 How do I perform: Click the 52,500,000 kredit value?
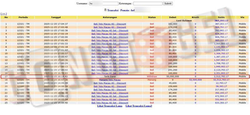(x=196, y=80)
